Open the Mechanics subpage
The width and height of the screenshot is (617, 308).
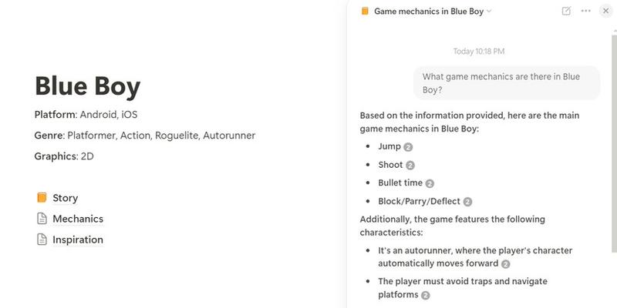77,219
